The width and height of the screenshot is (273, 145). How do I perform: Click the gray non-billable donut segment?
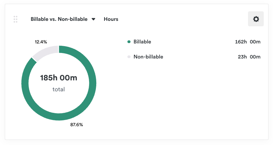(44, 52)
